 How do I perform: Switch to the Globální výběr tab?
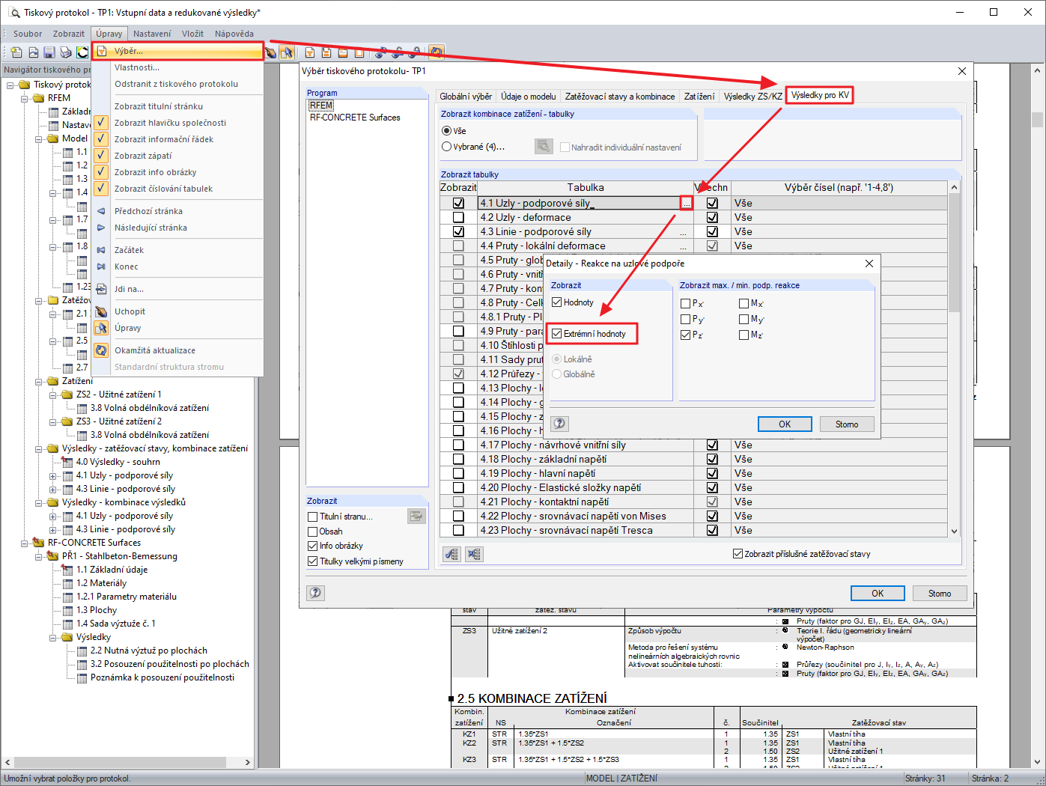pos(466,97)
